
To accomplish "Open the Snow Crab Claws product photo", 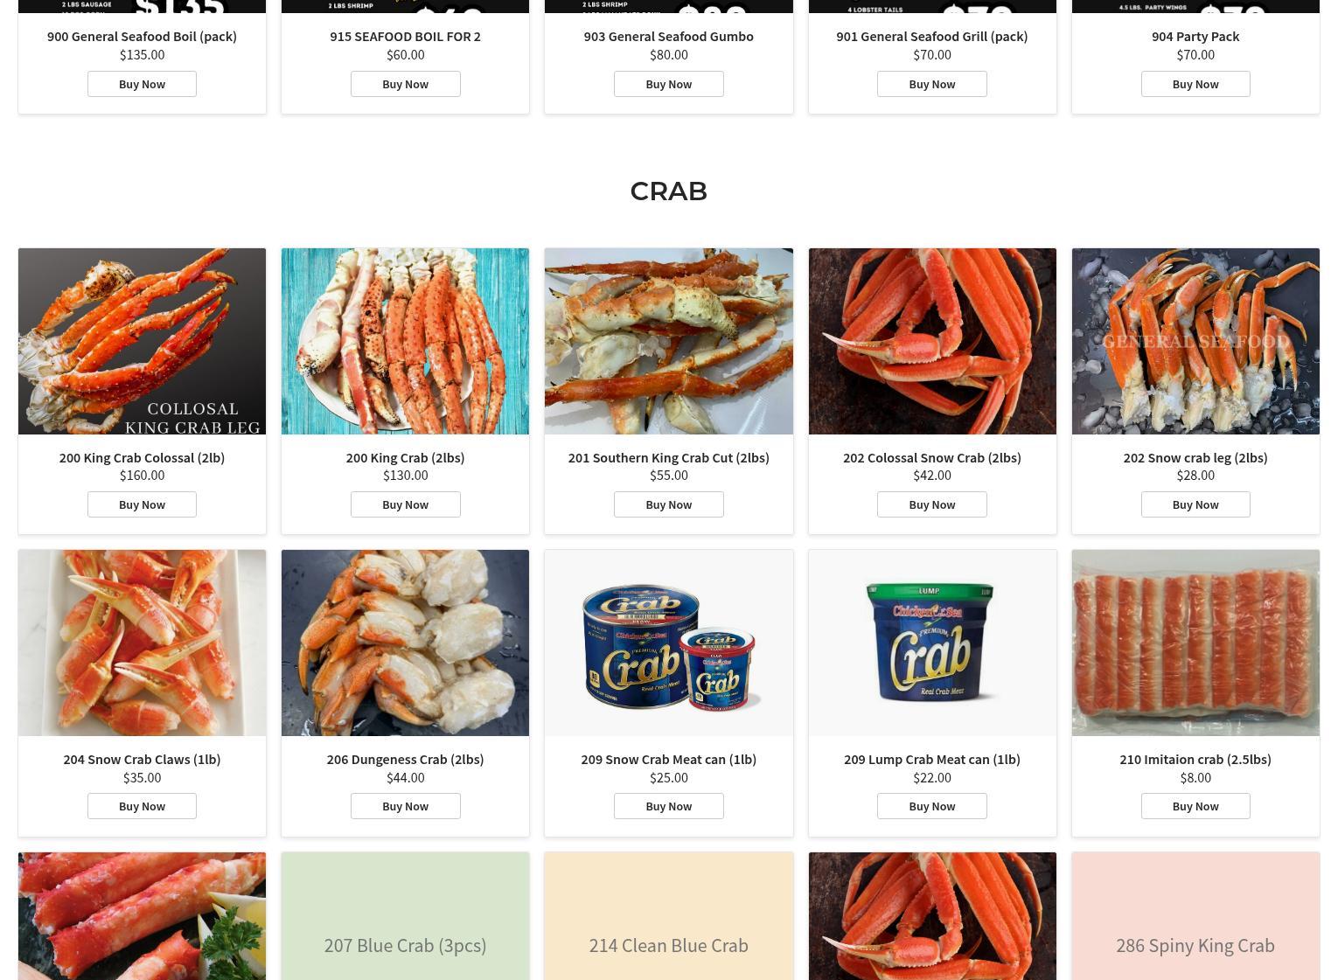I will [x=142, y=643].
